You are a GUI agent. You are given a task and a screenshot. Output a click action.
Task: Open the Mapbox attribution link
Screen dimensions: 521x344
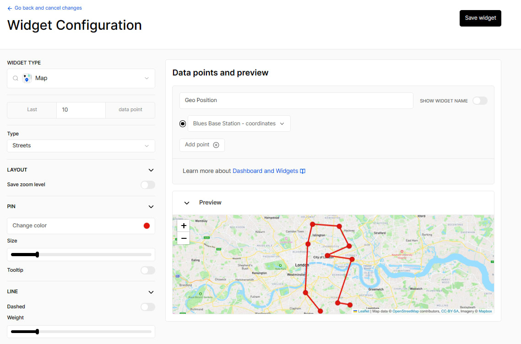coord(485,312)
